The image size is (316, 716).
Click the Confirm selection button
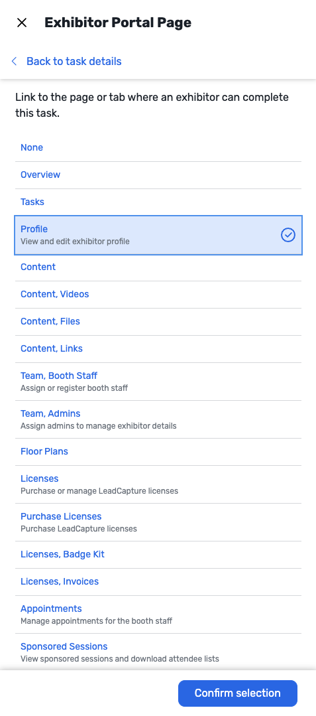coord(238,693)
